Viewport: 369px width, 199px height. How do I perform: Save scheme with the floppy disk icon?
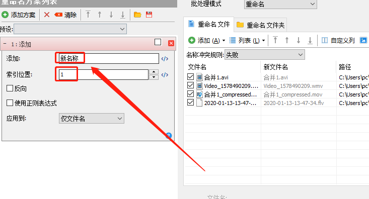coord(149,15)
